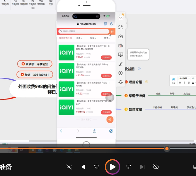Viewport: 196px width, 176px height.
Task: Open the 背景纹理 dropdown
Action: coord(24,4)
